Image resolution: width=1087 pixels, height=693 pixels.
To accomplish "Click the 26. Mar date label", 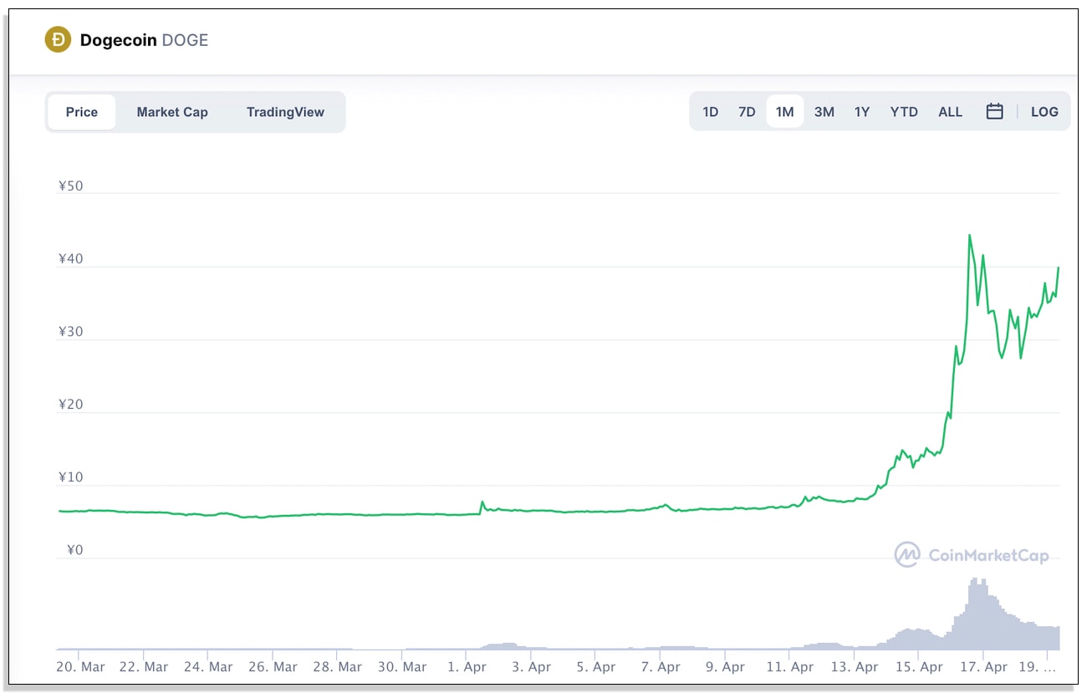I will tap(273, 667).
